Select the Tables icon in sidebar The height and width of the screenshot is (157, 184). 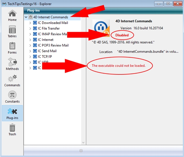coord(12,30)
